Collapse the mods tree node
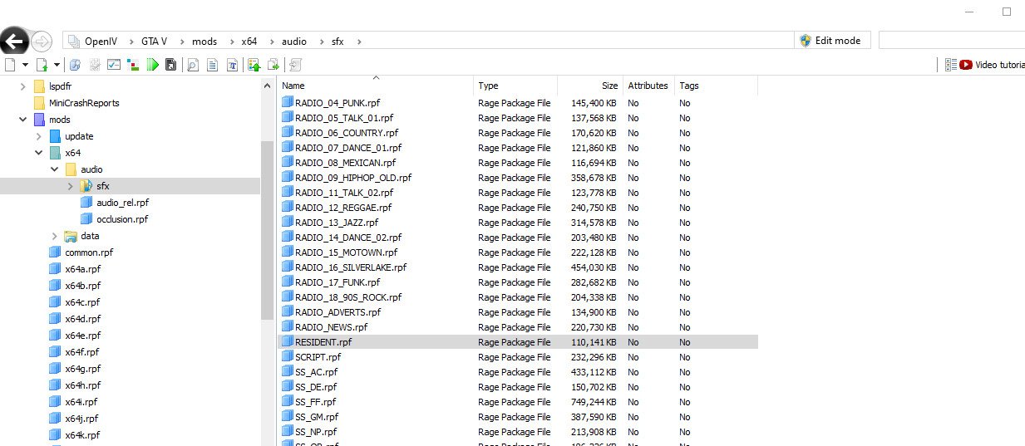This screenshot has height=446, width=1025. point(22,120)
